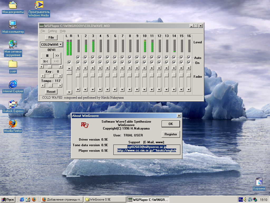
Task: Open Outlook Express desktop icon
Action: click(13, 104)
